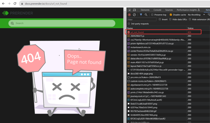The image size is (210, 123).
Task: Select the datacollector.d1939b31d98958aa9fd6.js.gz request
Action: pos(151,59)
